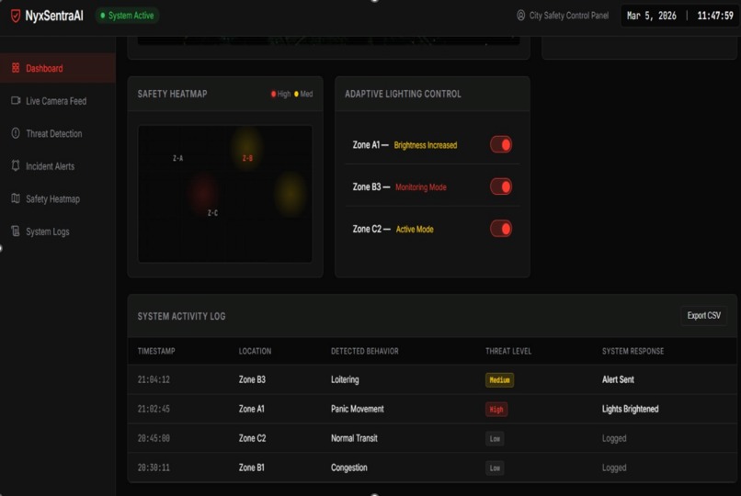Open the Dashboard menu item
This screenshot has height=496, width=741.
(58, 68)
